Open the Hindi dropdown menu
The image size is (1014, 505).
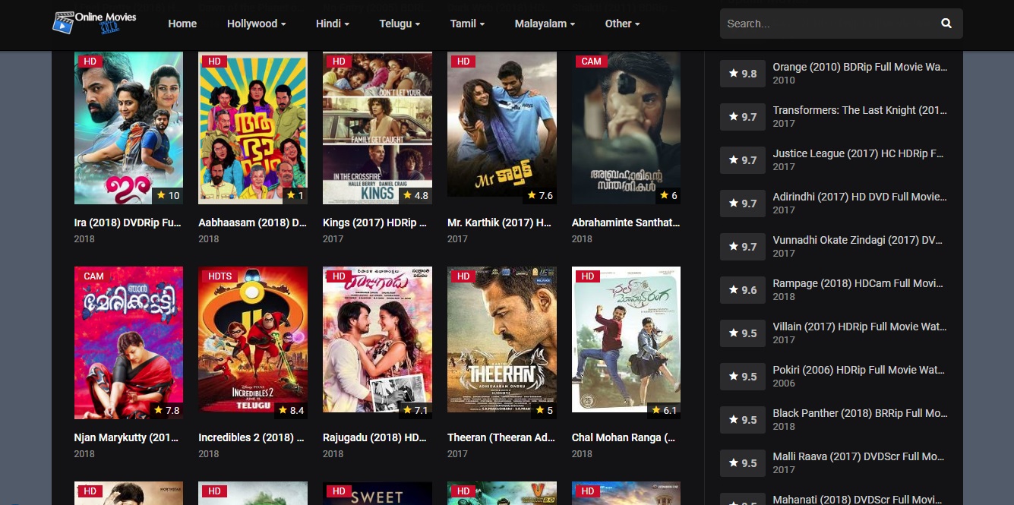tap(332, 24)
